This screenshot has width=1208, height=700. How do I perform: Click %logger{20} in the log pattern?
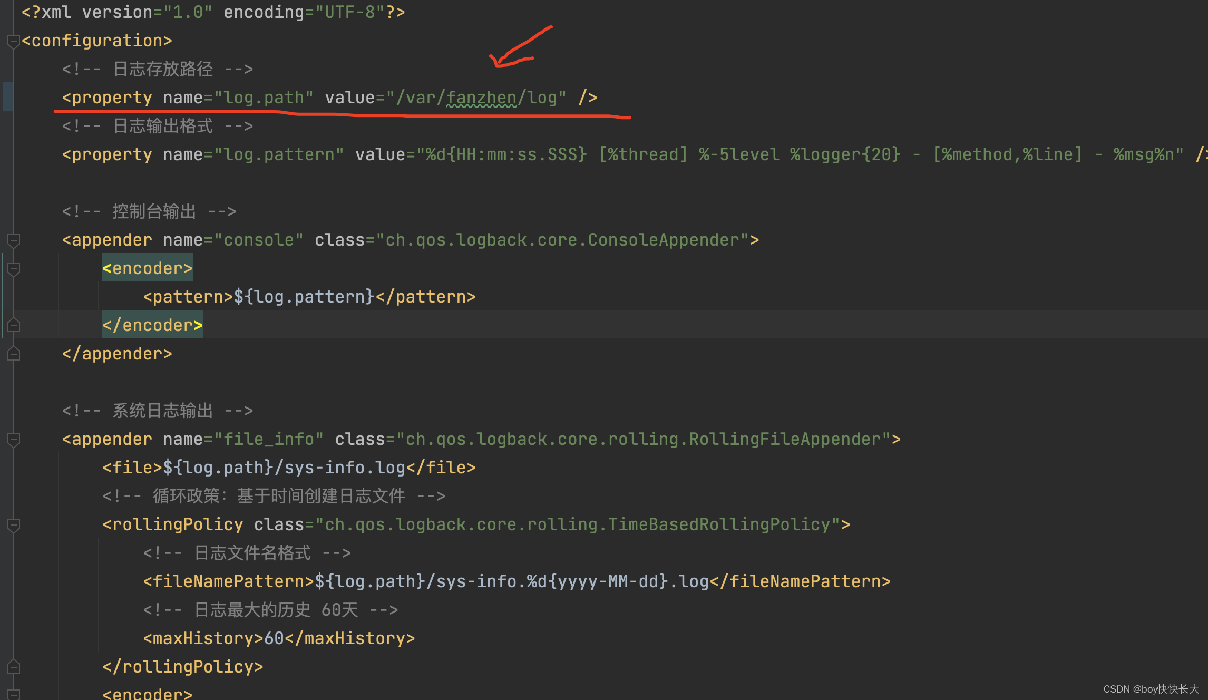pos(845,154)
